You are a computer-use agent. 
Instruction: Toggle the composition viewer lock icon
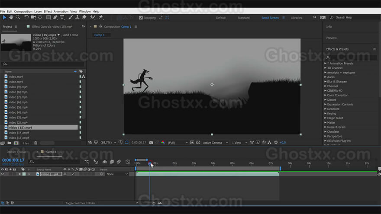tap(100, 26)
